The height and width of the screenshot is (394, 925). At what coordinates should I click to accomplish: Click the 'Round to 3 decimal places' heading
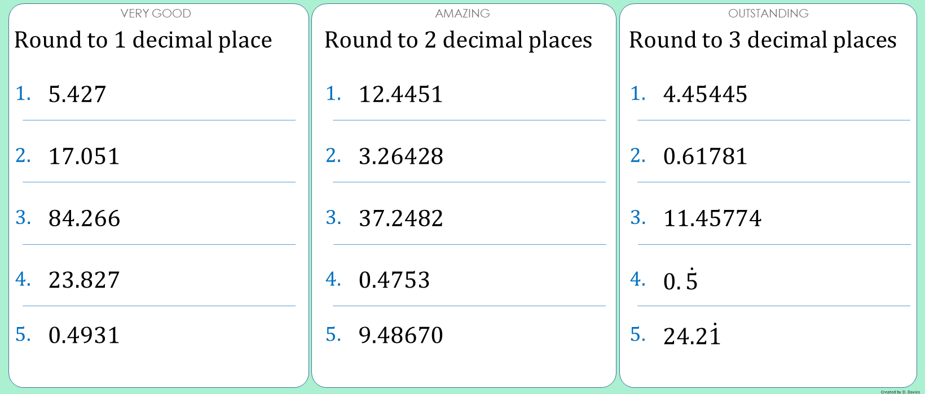[763, 41]
